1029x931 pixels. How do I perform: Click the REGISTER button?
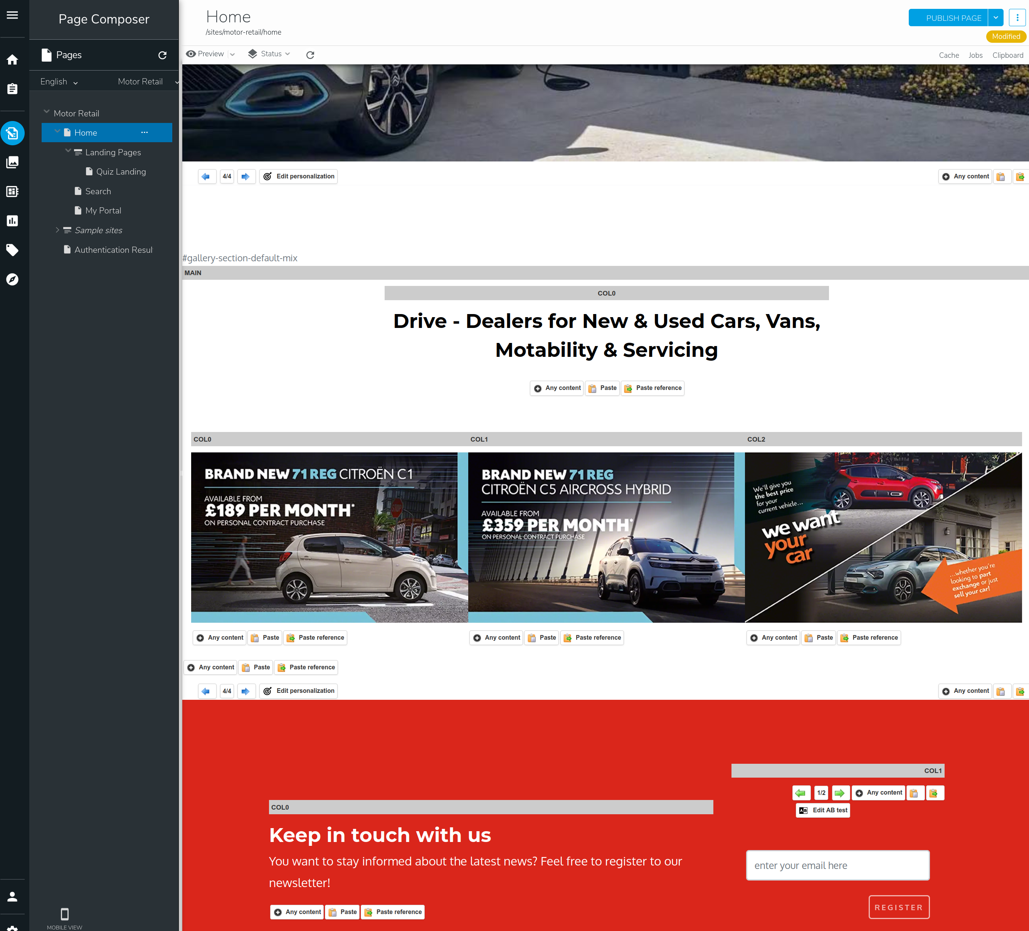[898, 907]
